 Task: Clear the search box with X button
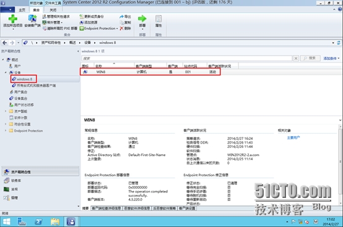296,58
